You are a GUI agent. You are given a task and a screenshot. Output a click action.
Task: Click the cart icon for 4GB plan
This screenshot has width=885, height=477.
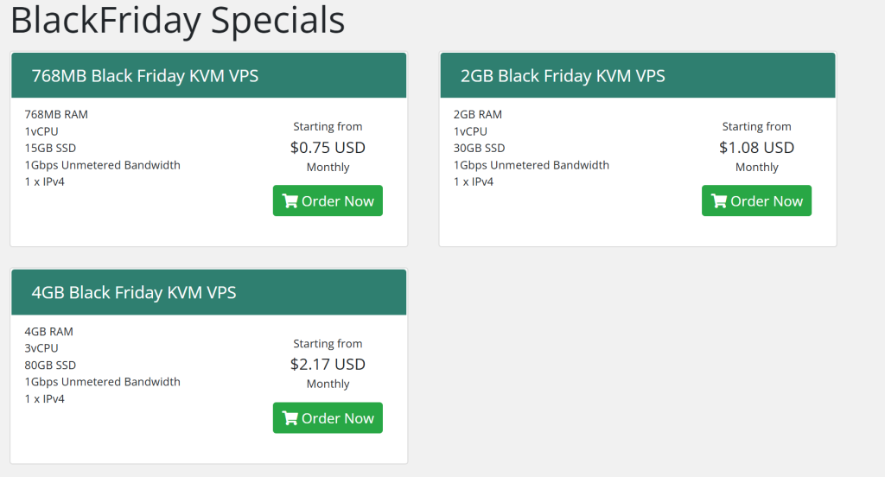click(x=290, y=418)
